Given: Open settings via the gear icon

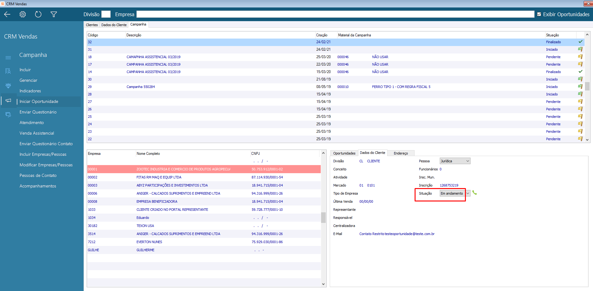Looking at the screenshot, I should [23, 14].
